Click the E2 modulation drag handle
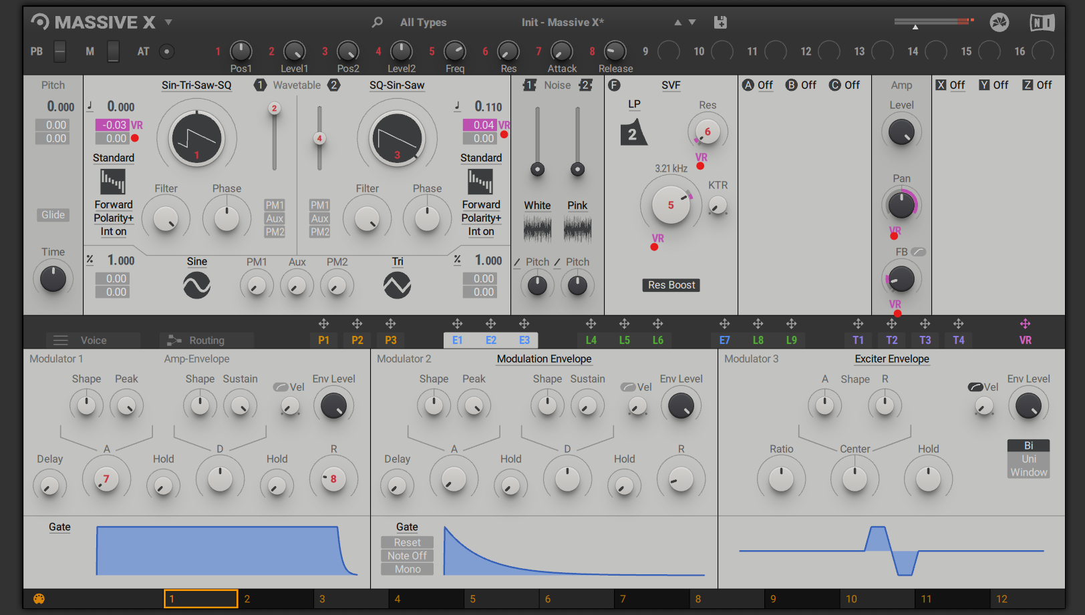Image resolution: width=1085 pixels, height=615 pixels. click(x=490, y=324)
